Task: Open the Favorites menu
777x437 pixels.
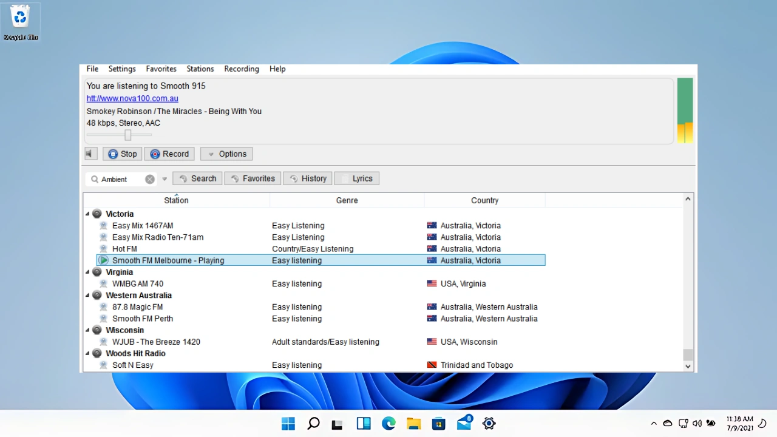Action: (161, 69)
